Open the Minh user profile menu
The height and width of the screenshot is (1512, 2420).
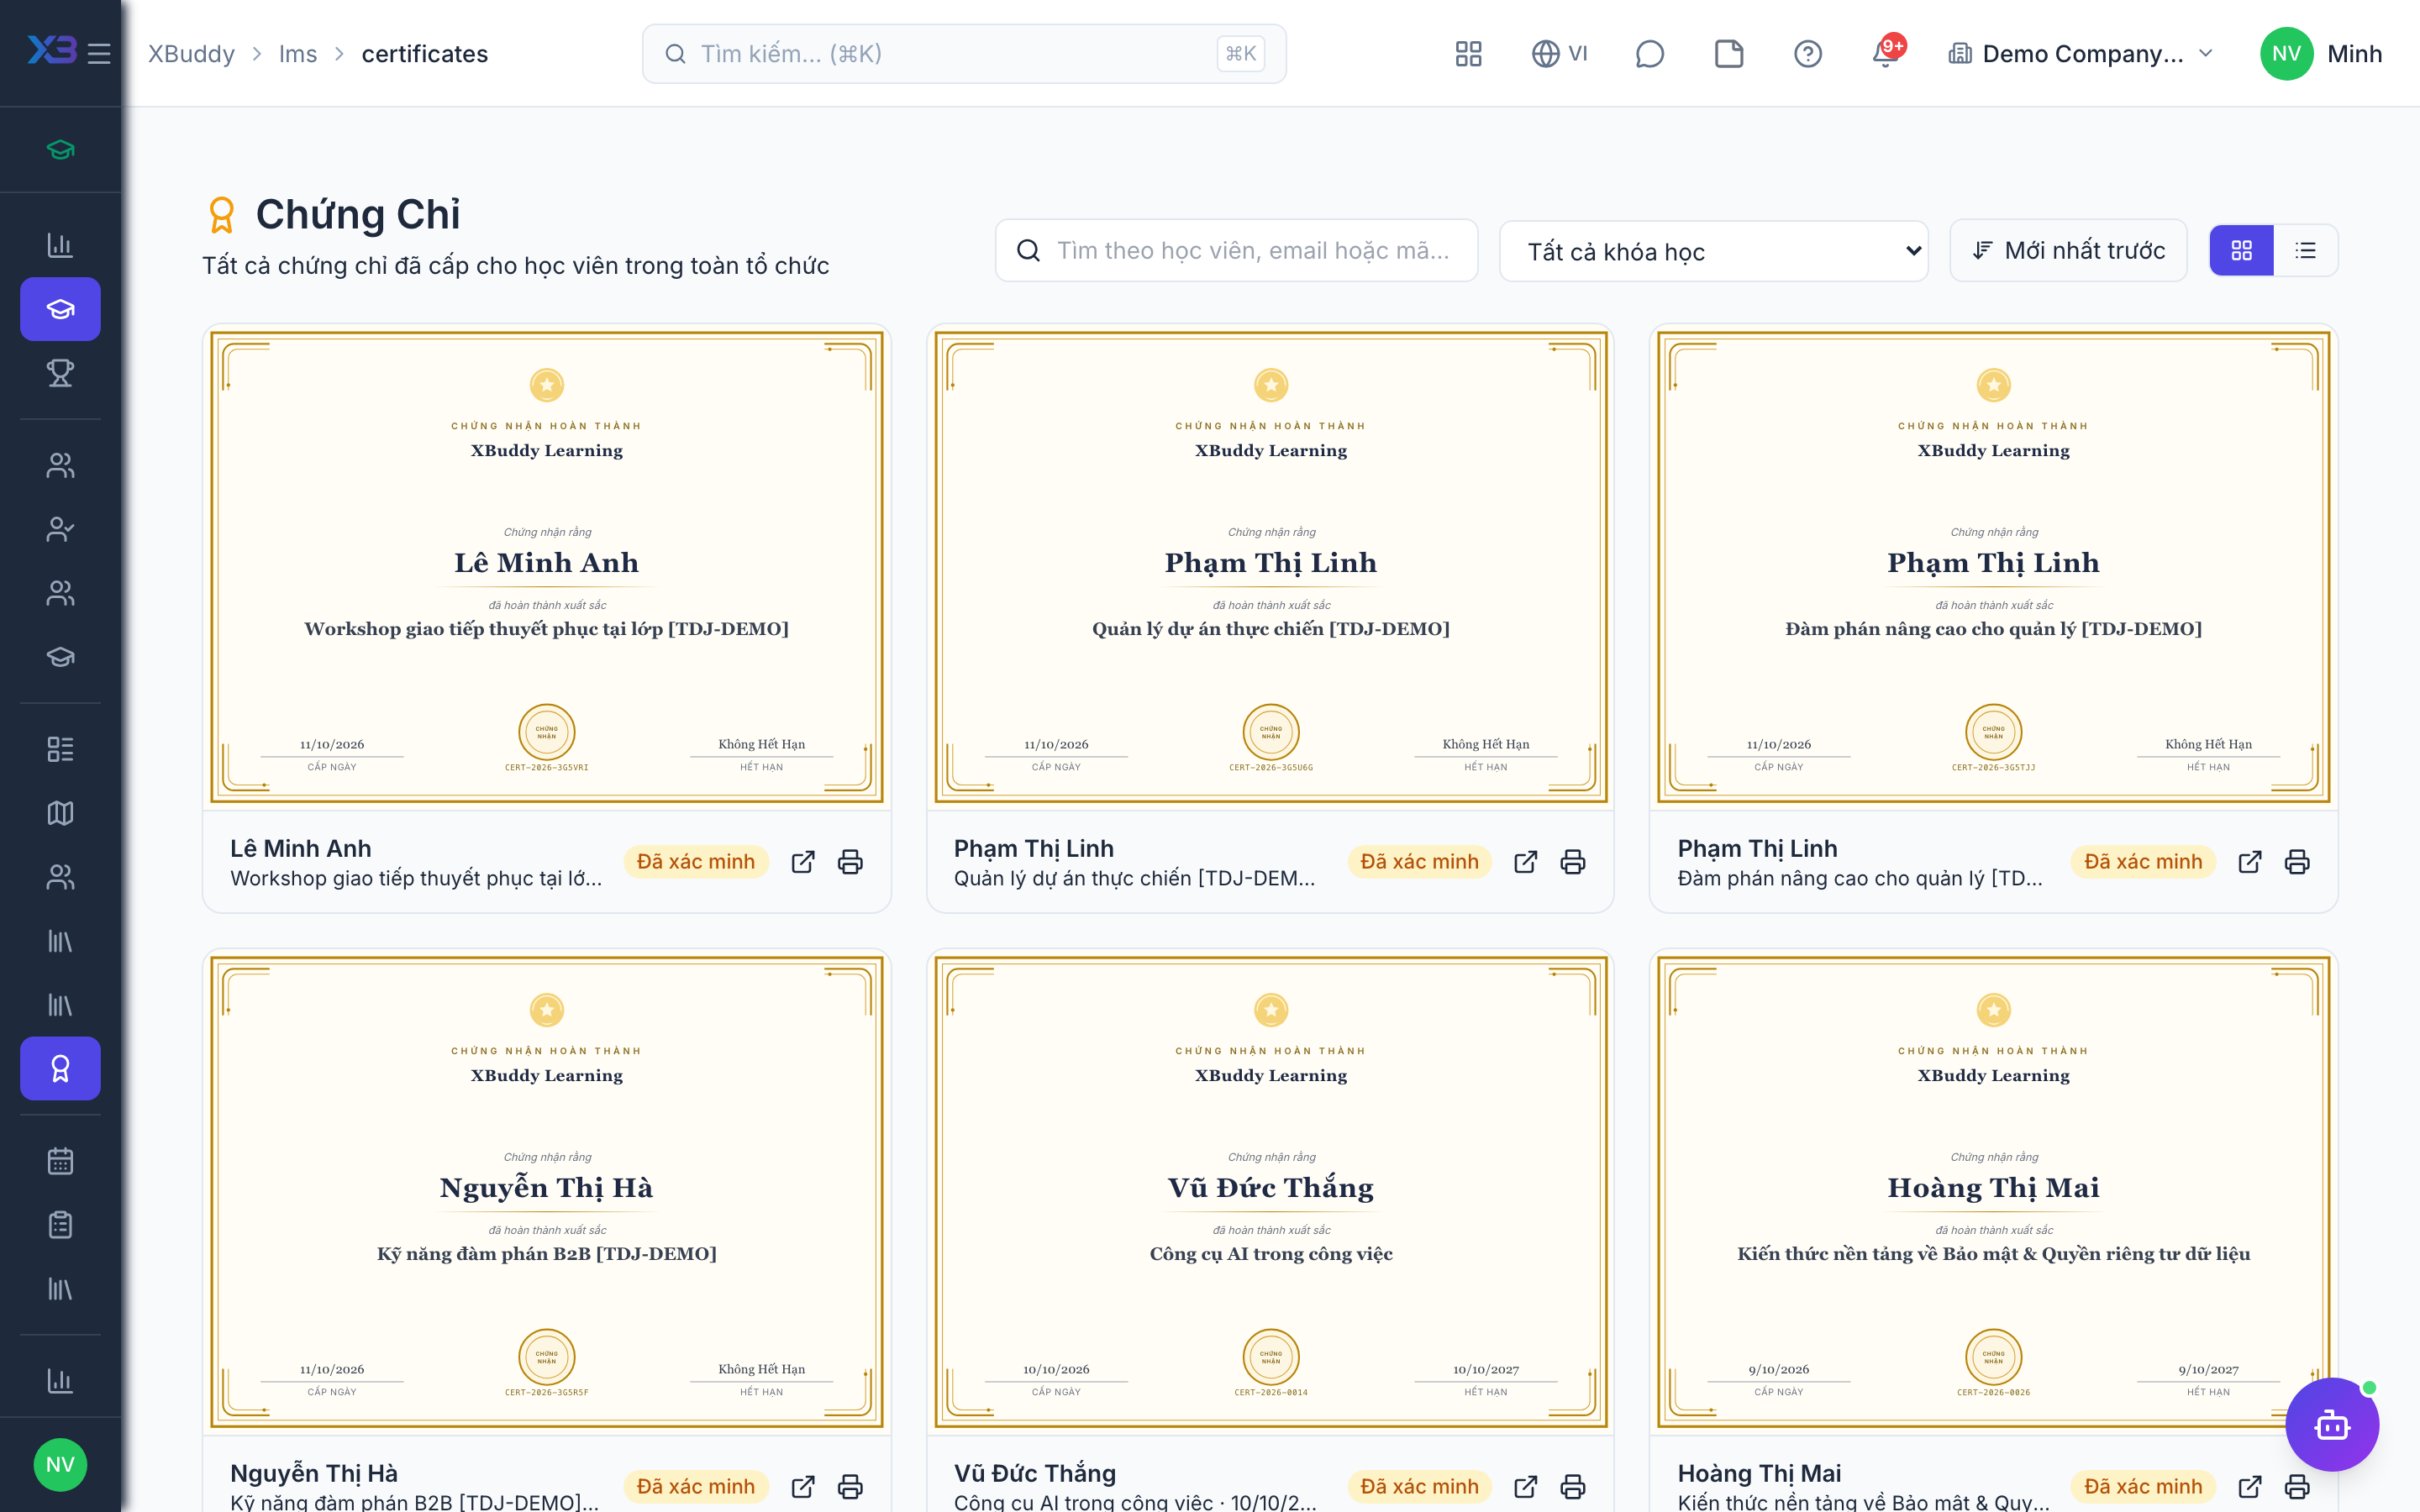(2321, 54)
